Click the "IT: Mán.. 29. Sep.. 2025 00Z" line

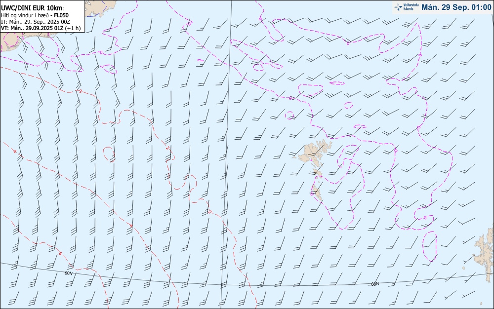coord(35,22)
